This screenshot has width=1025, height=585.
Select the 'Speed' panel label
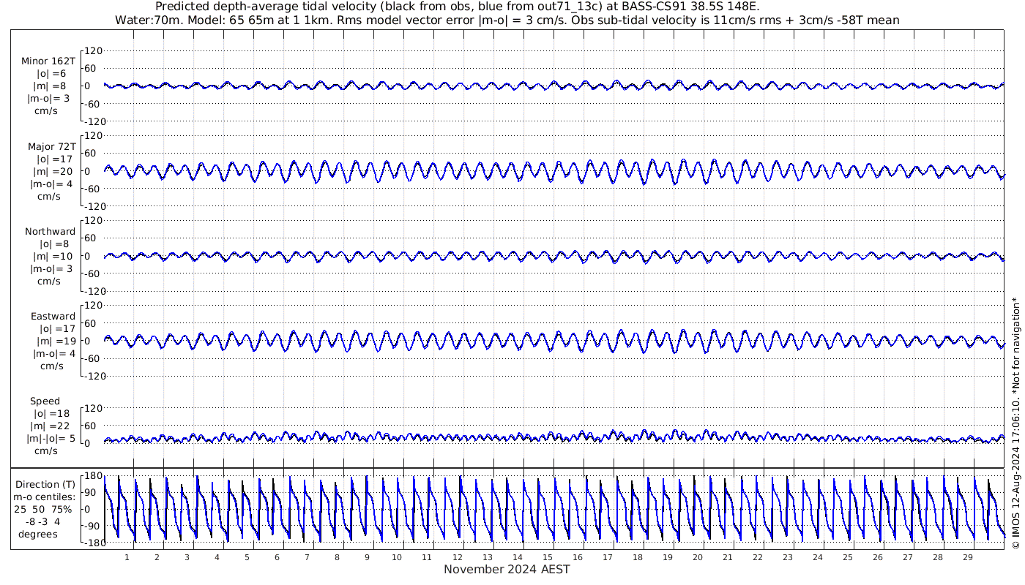click(x=45, y=401)
